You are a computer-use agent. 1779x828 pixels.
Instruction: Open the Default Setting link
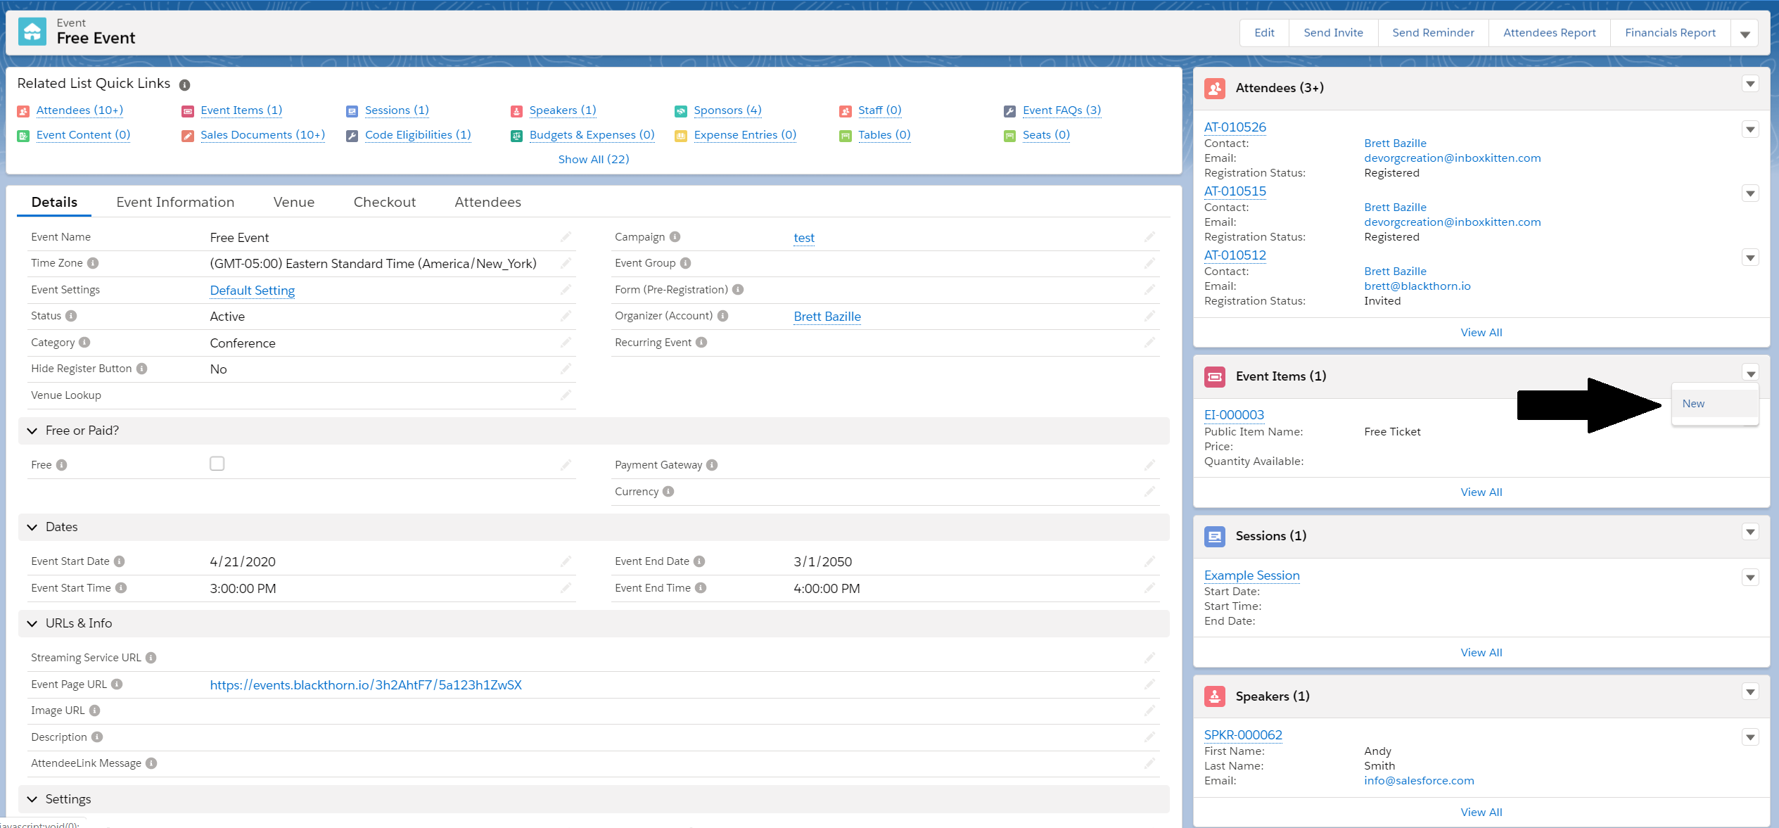[252, 291]
